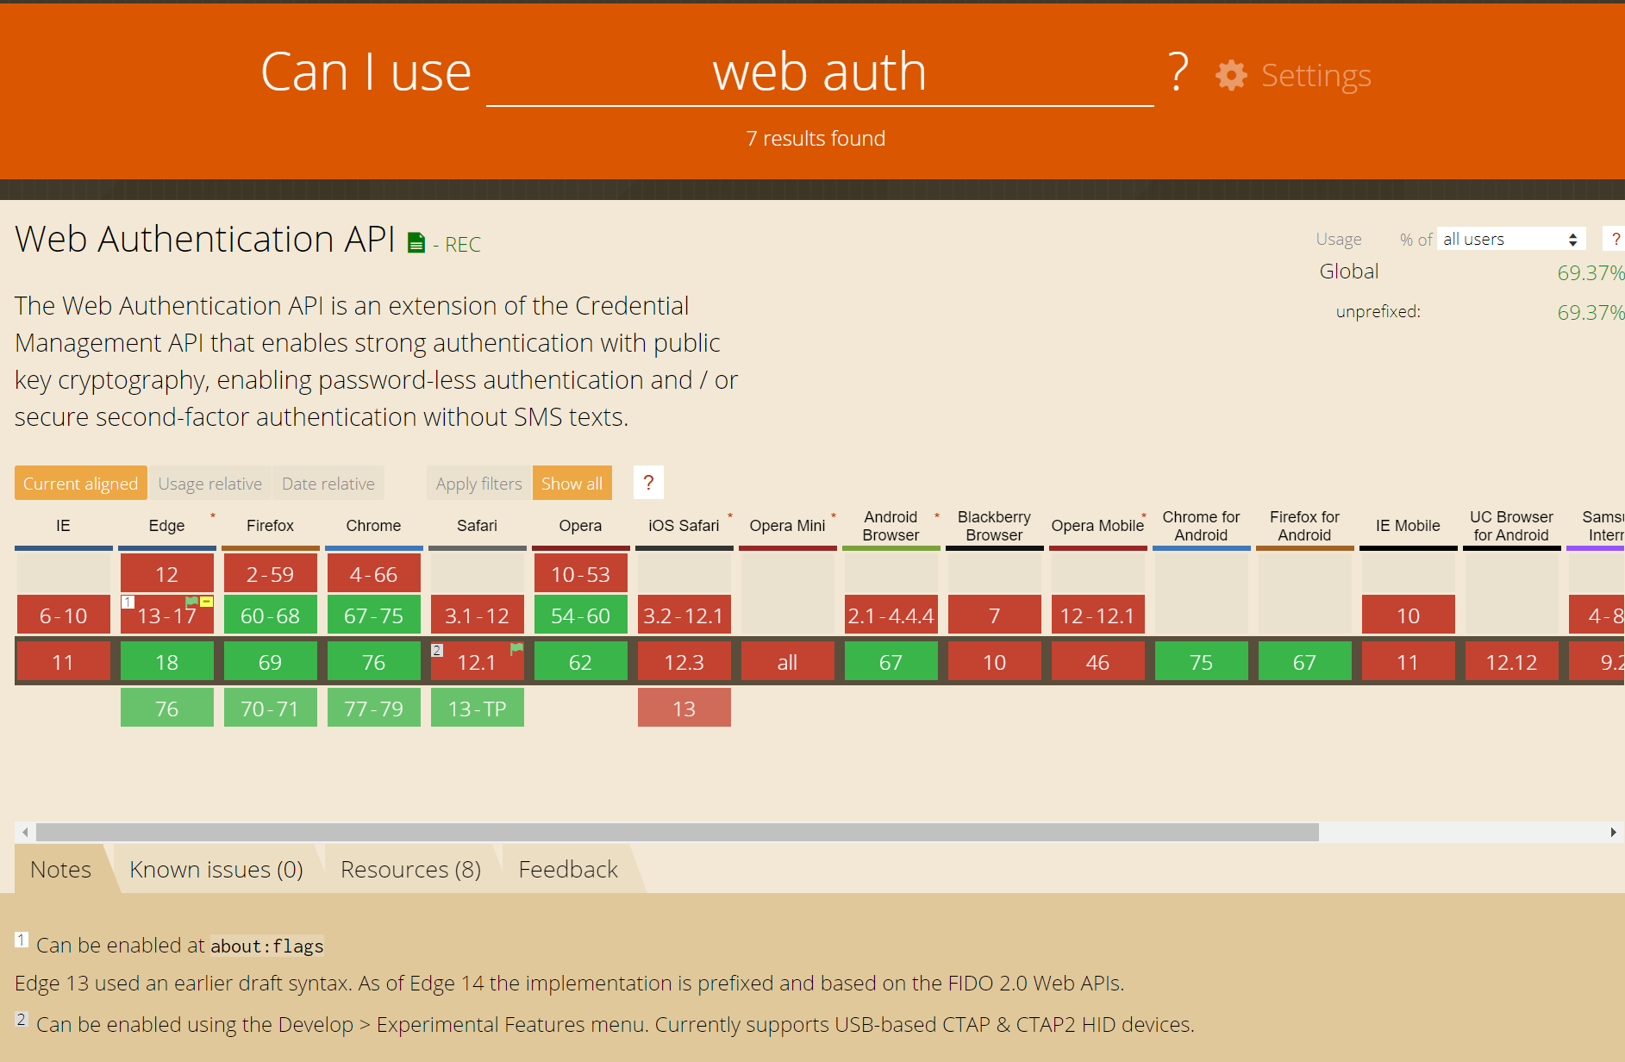Enable Date relative mode

328,483
